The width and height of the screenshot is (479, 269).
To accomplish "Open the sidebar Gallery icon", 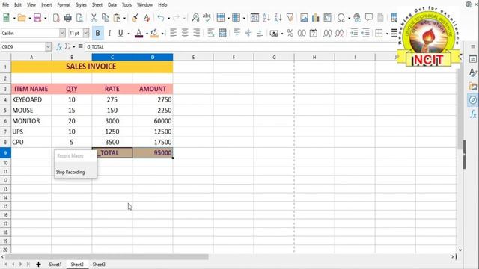I will tap(472, 87).
